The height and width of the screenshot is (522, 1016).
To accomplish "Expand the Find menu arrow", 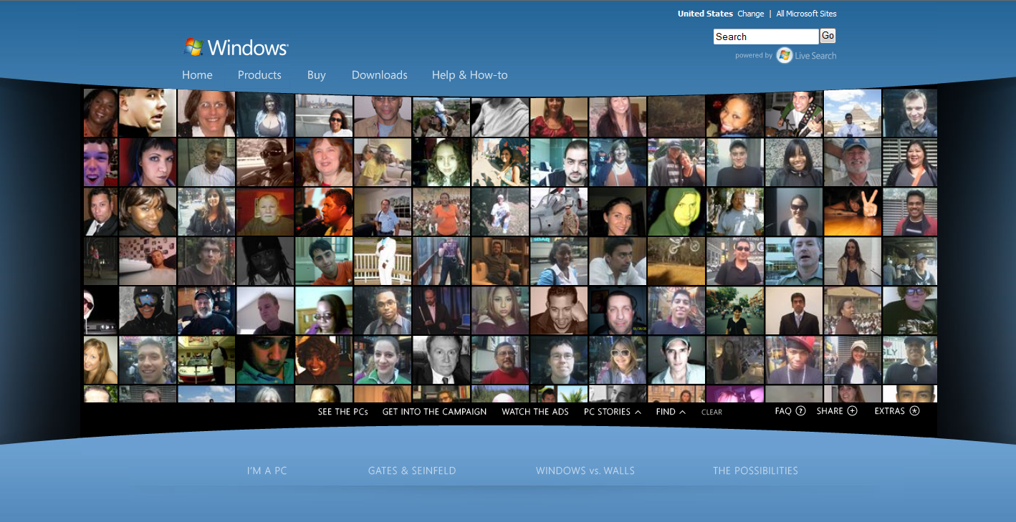I will pyautogui.click(x=683, y=412).
